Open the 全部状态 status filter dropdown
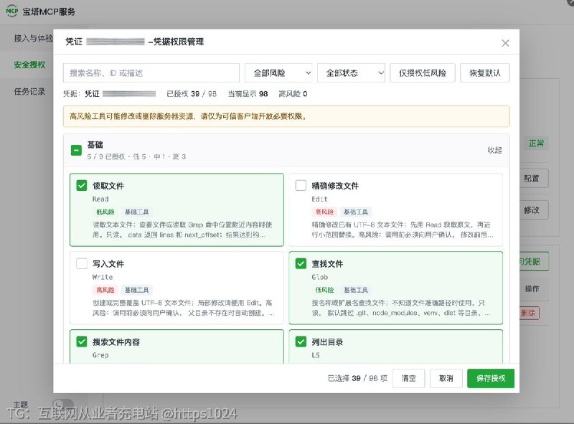This screenshot has height=424, width=574. coord(351,73)
